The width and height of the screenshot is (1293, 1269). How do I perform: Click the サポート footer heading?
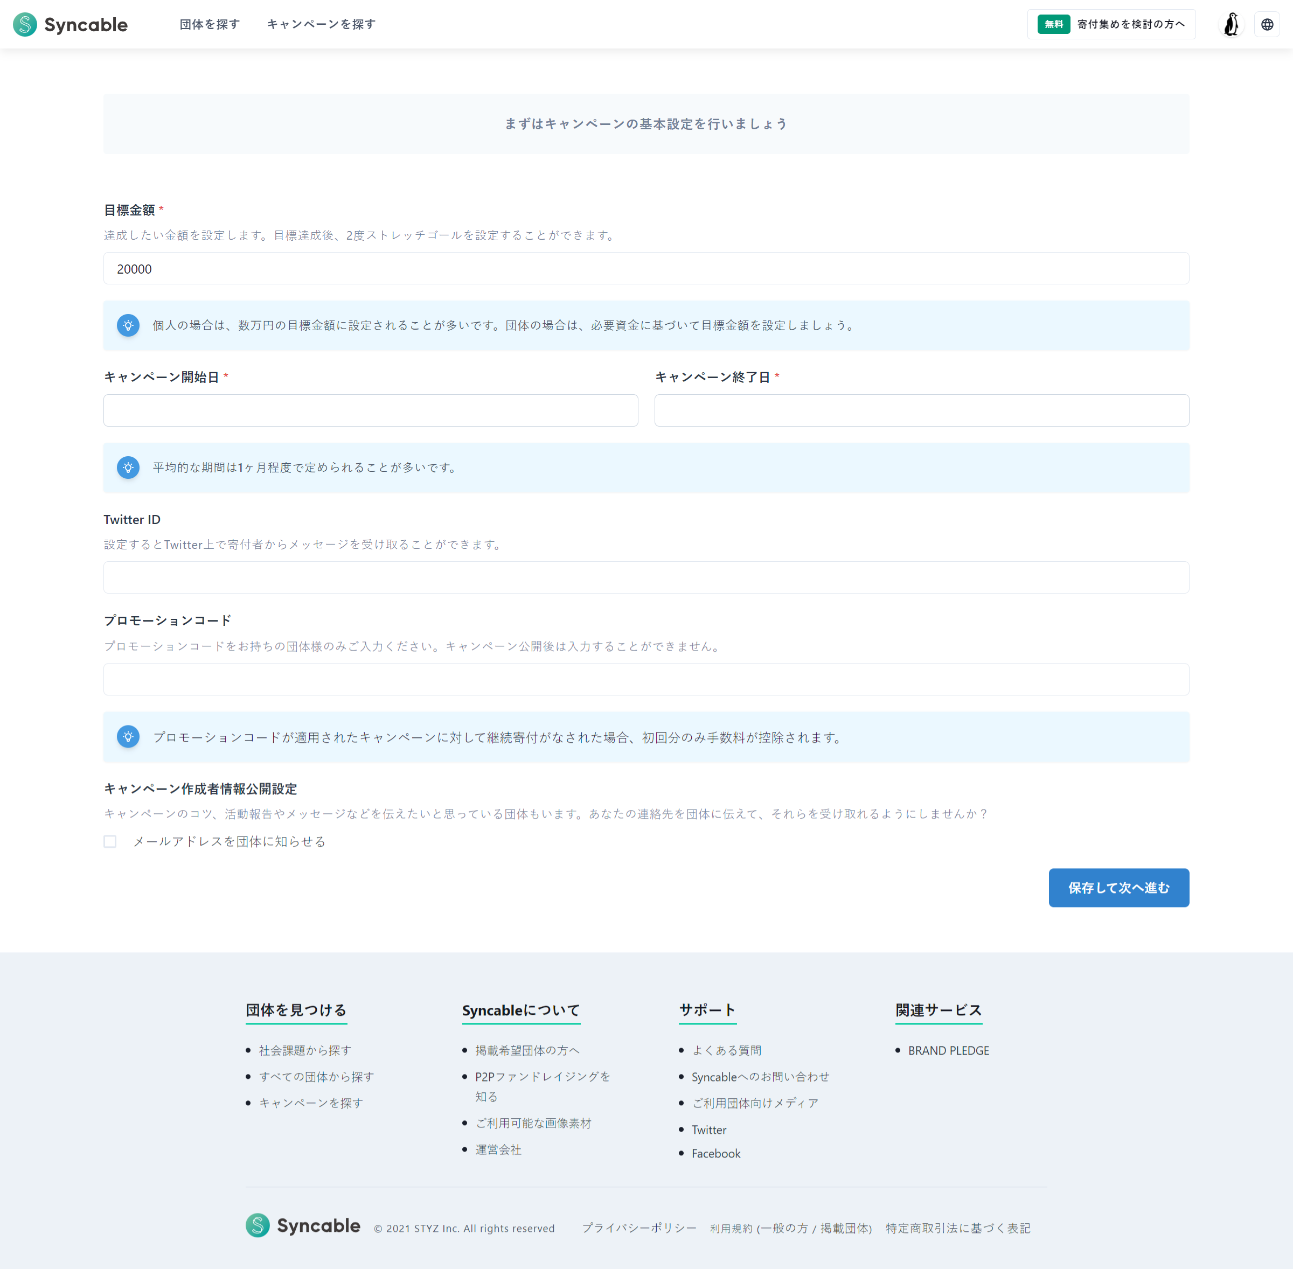tap(707, 1010)
